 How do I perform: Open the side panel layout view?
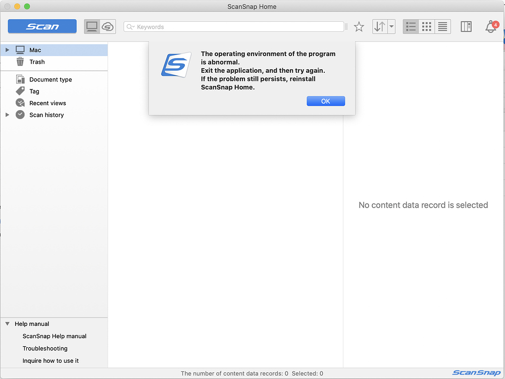tap(466, 26)
